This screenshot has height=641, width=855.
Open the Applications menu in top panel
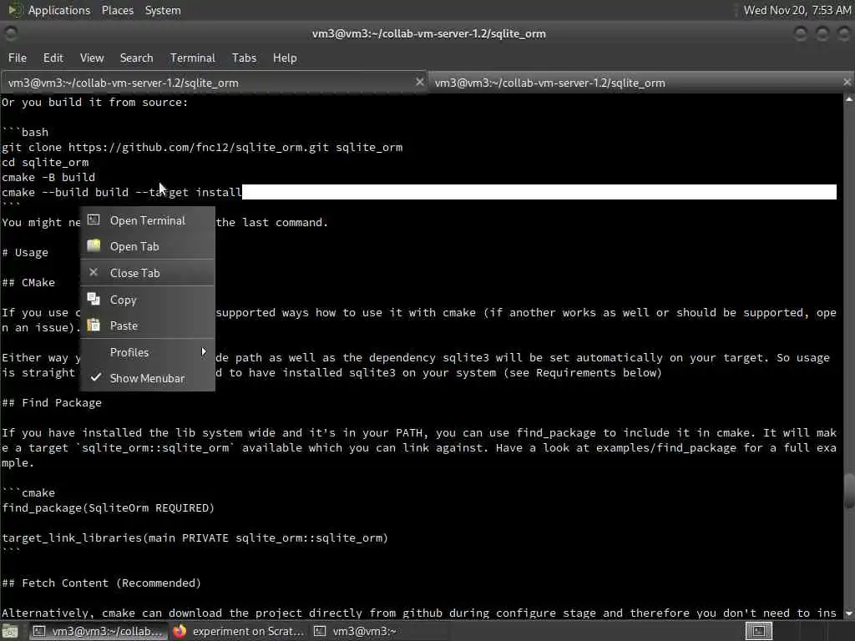(x=59, y=10)
